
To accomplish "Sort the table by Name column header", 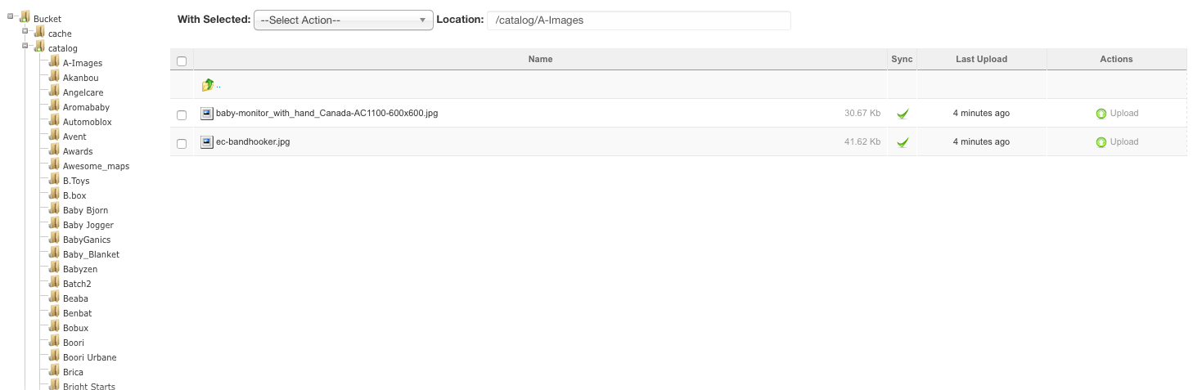I will coord(540,59).
